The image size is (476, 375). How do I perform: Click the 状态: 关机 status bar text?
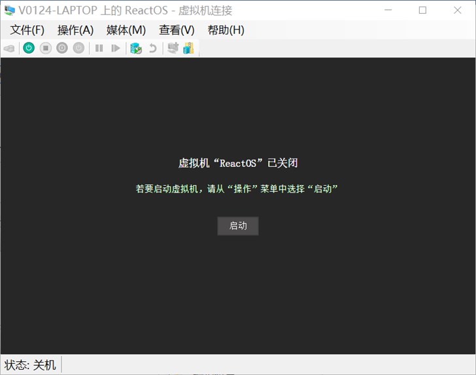click(30, 365)
